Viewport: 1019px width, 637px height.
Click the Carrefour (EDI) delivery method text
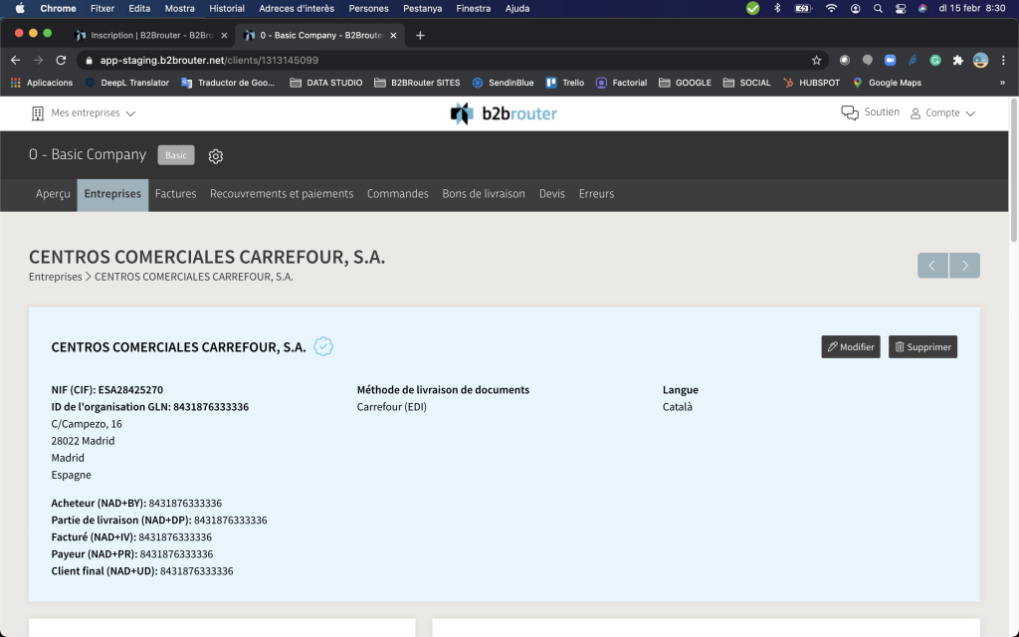pyautogui.click(x=392, y=407)
